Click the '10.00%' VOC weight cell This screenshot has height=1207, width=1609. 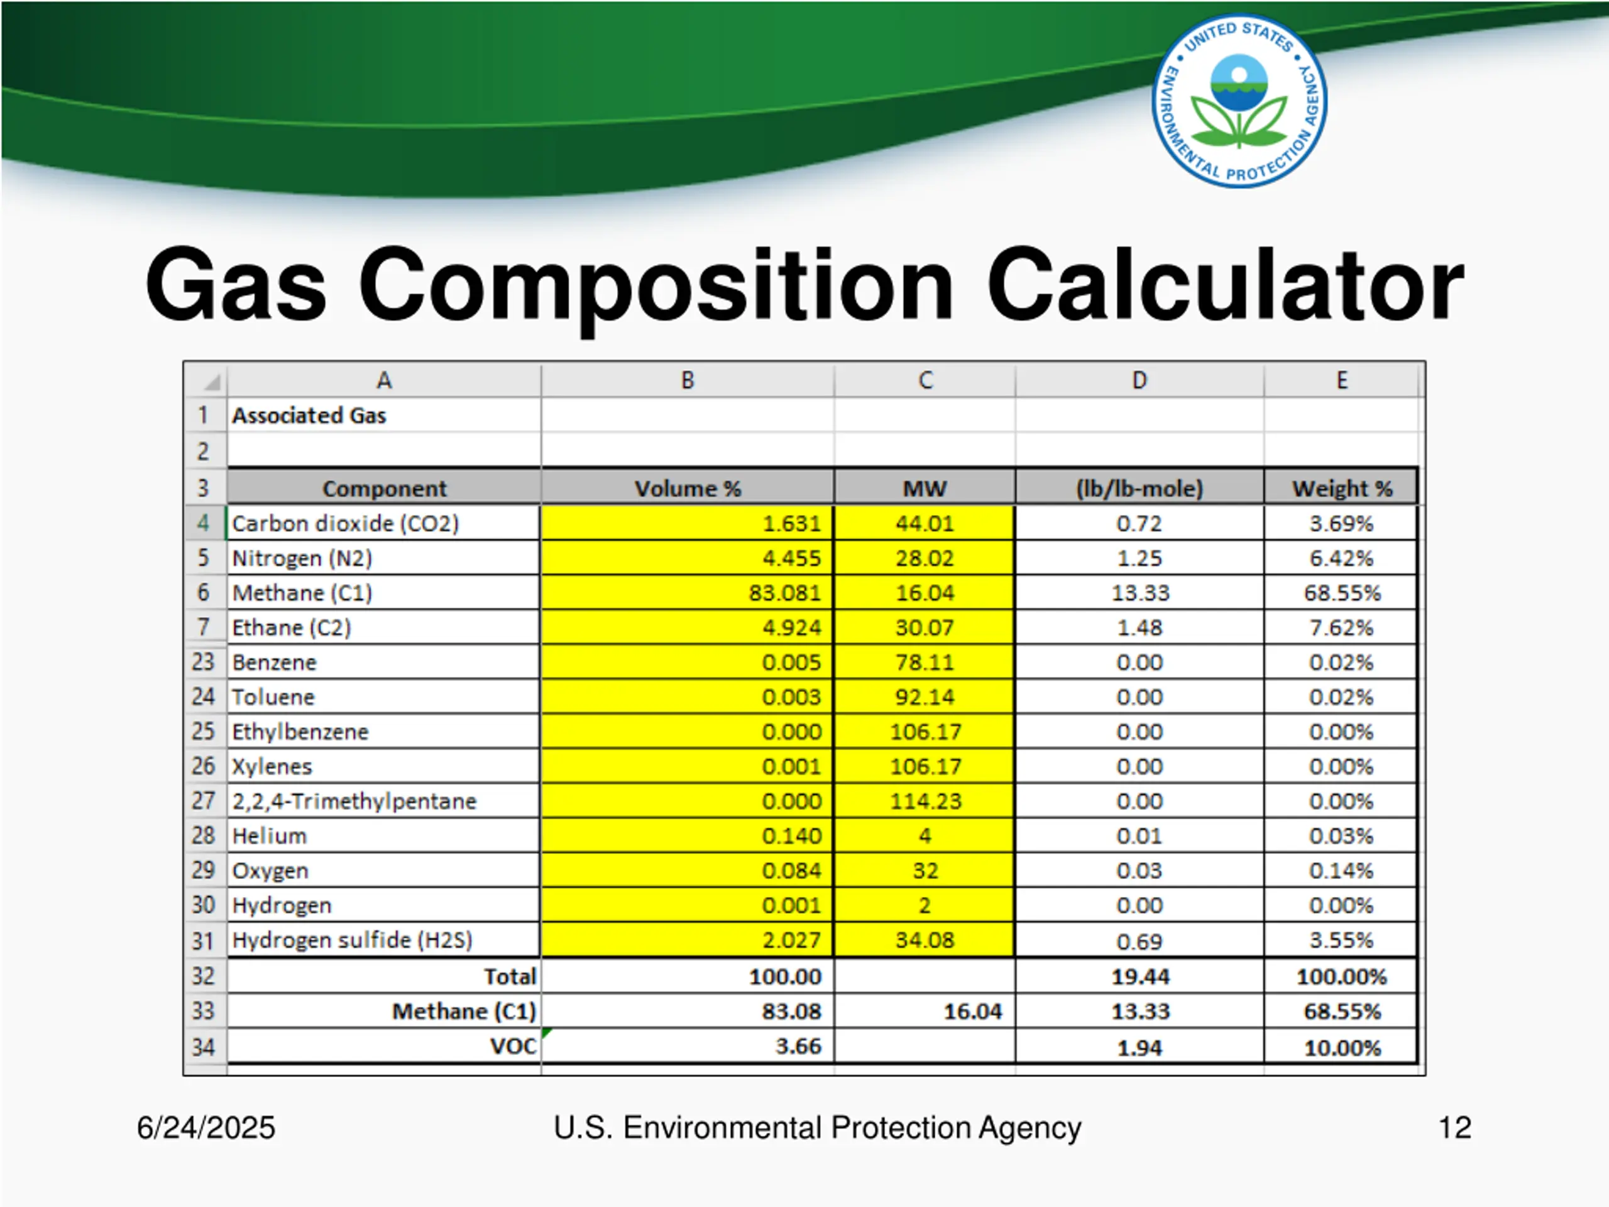(1341, 1047)
